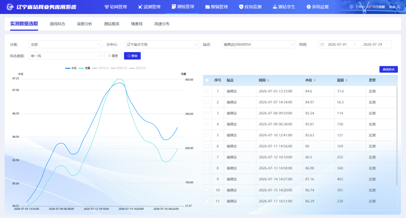This screenshot has width=406, height=218.
Task: Check the row 9 checkbox (2026-07-14)
Action: pos(207,179)
